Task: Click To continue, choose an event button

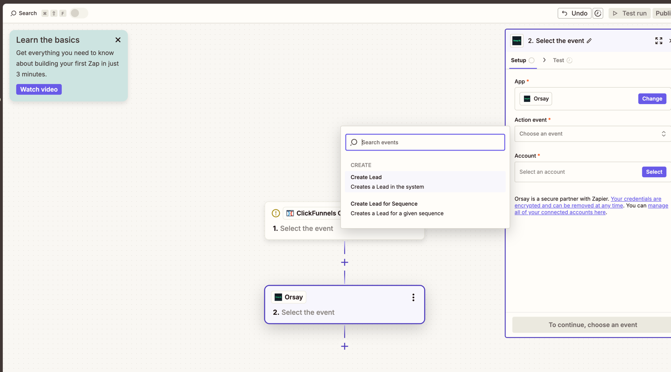Action: (x=592, y=325)
